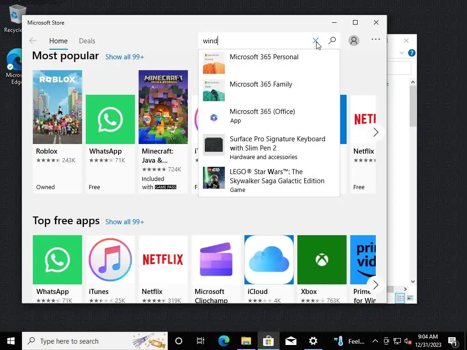Open Minecraft Java & Bedrock tile
Screen dimensions: 467x350
coord(163,132)
